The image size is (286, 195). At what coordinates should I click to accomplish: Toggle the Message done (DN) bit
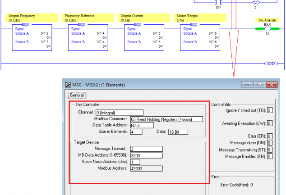(x=270, y=143)
